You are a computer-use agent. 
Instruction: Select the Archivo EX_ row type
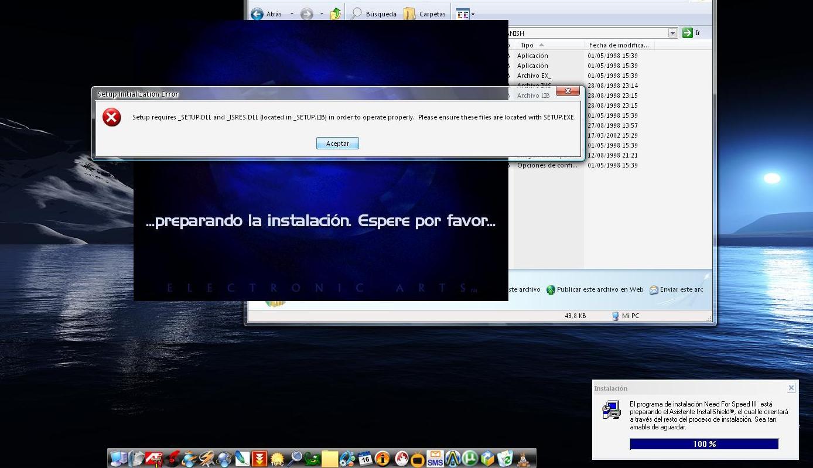click(534, 76)
